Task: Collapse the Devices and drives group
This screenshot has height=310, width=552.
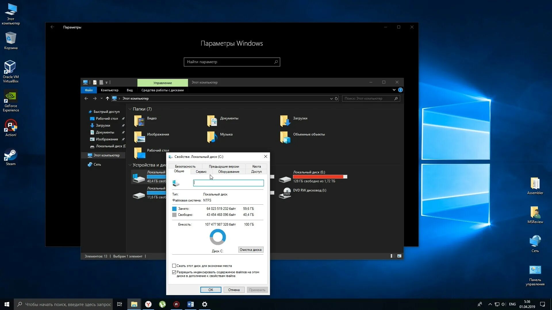Action: (130, 165)
